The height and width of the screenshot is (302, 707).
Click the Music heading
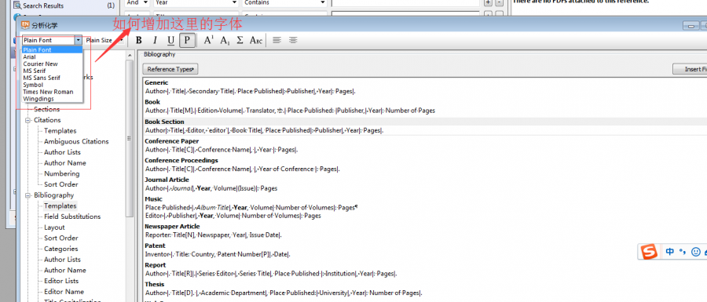(x=153, y=199)
